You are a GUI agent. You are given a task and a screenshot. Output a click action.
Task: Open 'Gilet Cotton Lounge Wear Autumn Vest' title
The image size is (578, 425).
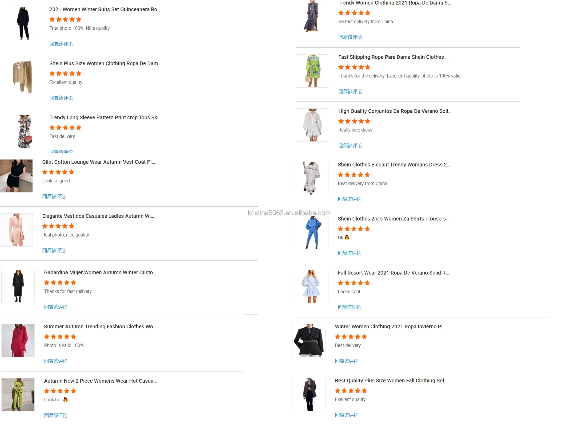pyautogui.click(x=98, y=162)
